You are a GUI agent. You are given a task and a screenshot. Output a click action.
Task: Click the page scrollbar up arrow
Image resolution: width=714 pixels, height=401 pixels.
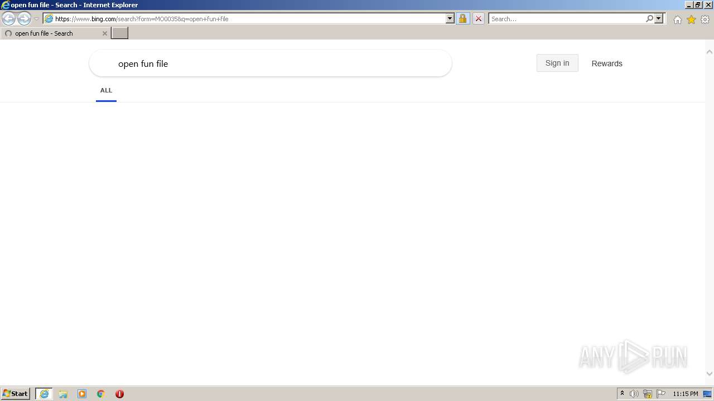pyautogui.click(x=710, y=52)
